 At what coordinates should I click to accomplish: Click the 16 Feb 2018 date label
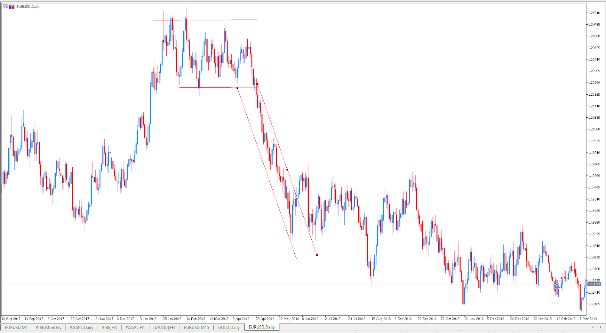pyautogui.click(x=196, y=319)
